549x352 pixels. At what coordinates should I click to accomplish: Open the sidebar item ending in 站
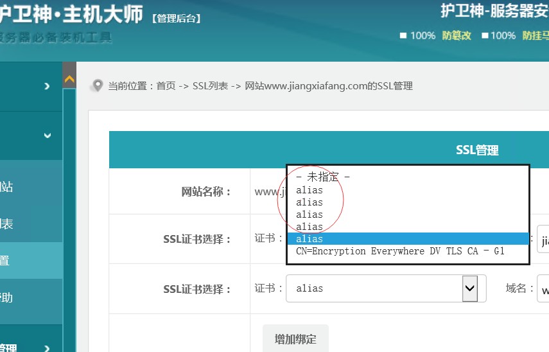tap(6, 187)
